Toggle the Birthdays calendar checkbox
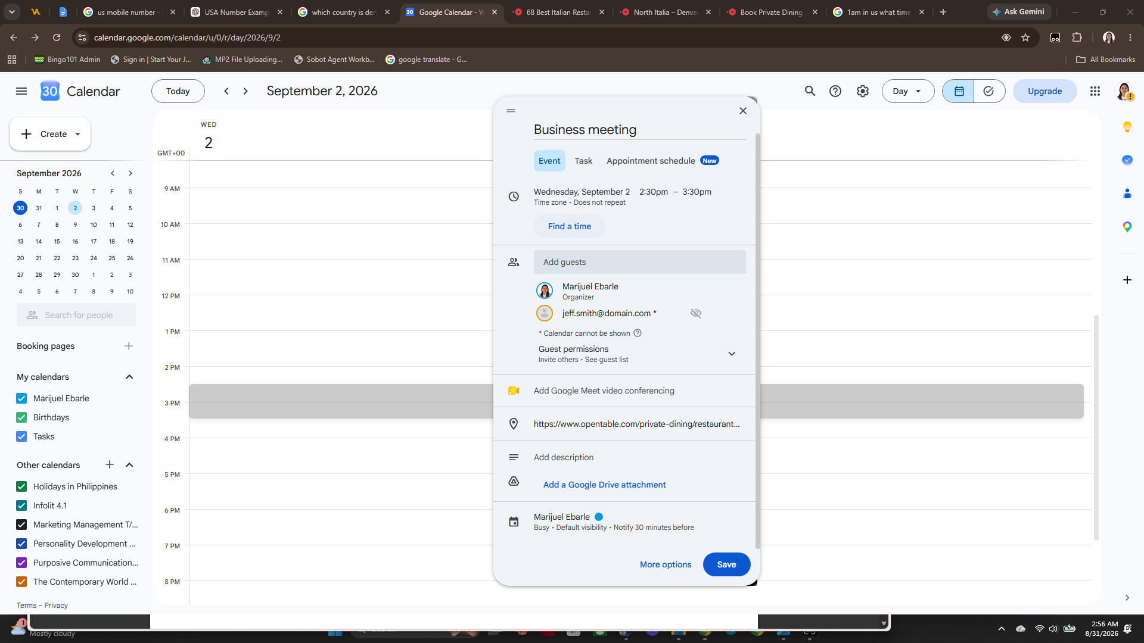 coord(21,417)
